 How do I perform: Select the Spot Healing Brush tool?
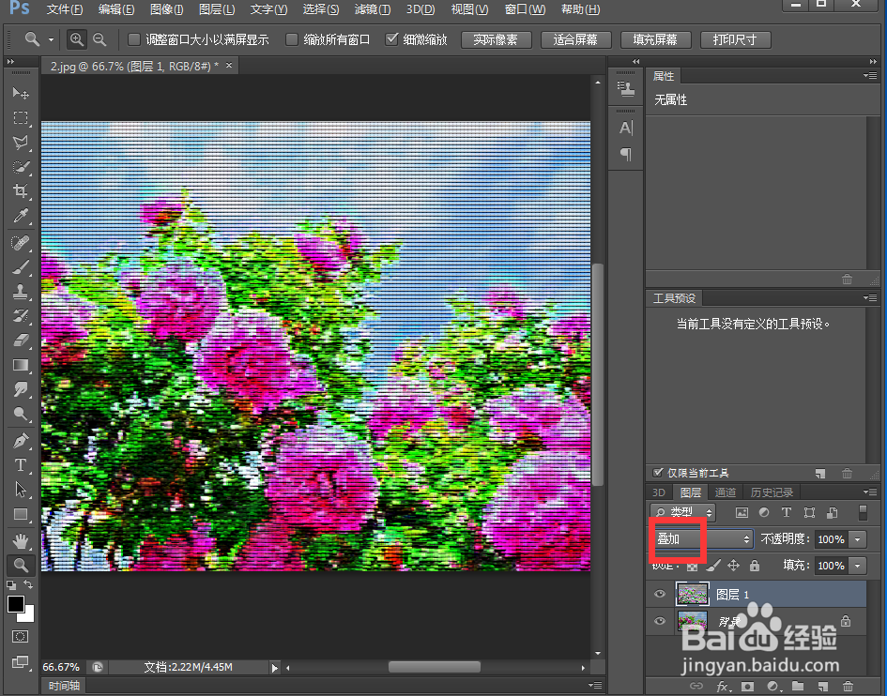(x=21, y=243)
